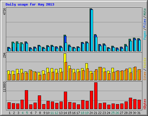This screenshot has height=116, width=148.
Task: Click day label 1 on the x-axis
Action: [10, 113]
